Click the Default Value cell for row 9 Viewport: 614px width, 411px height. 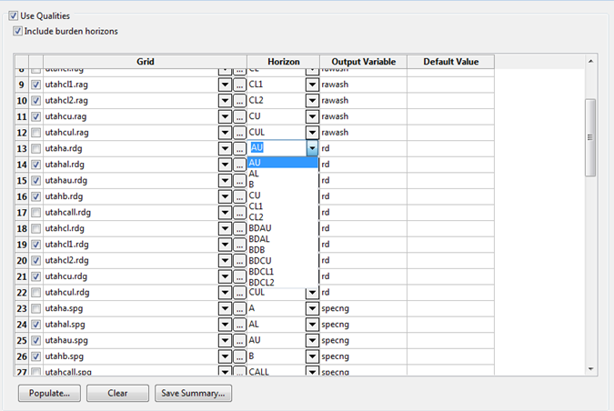[449, 85]
